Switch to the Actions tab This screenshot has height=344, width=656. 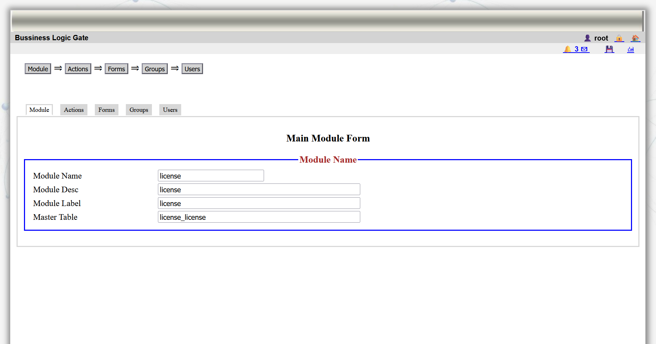tap(74, 110)
